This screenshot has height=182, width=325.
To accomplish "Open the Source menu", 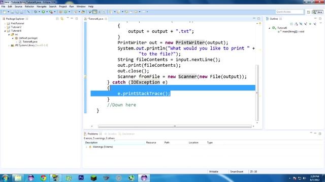I will (x=18, y=7).
